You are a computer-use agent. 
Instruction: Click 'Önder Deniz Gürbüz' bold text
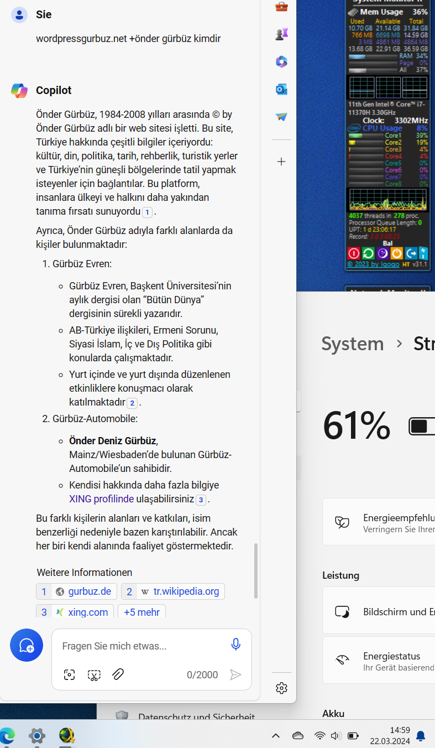[x=113, y=441]
